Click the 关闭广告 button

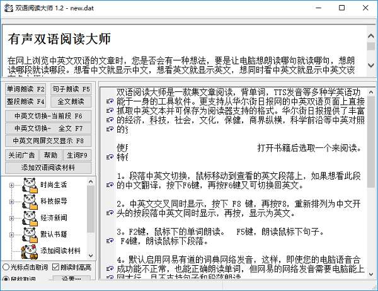click(21, 156)
